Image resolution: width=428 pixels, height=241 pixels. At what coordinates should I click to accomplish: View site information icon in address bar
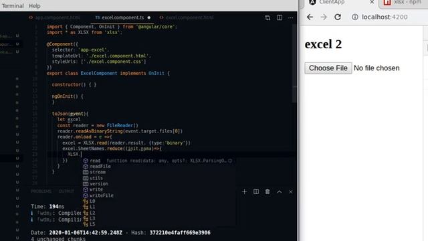[355, 17]
